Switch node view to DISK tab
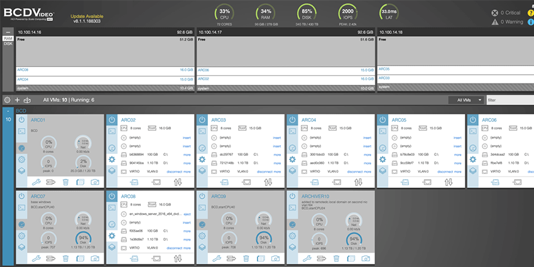 [x=8, y=43]
